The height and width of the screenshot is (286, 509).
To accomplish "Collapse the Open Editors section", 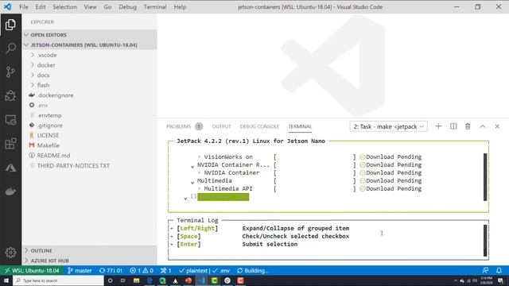I will tap(90, 35).
